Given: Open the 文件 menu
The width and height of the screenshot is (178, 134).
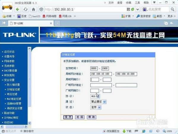Looking at the screenshot, I should pyautogui.click(x=111, y=3).
